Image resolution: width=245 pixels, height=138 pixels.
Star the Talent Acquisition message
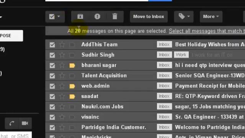tap(62, 76)
